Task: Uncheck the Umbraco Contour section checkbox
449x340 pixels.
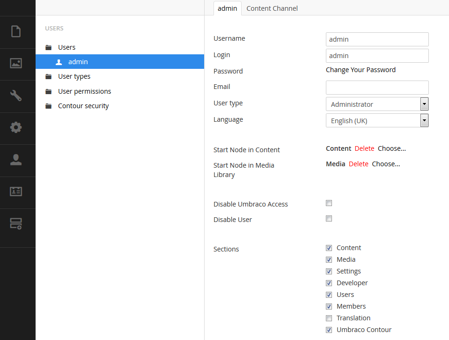Action: [329, 330]
